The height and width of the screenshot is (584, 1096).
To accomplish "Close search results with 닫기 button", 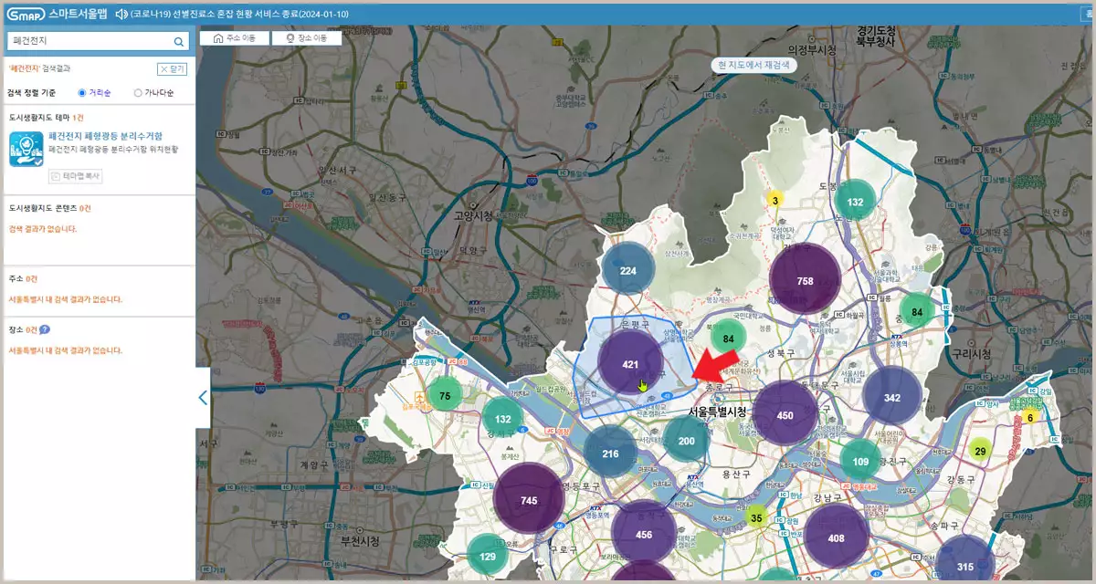I will click(172, 68).
